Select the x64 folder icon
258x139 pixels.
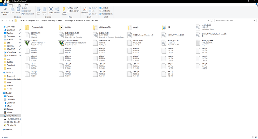(163, 27)
